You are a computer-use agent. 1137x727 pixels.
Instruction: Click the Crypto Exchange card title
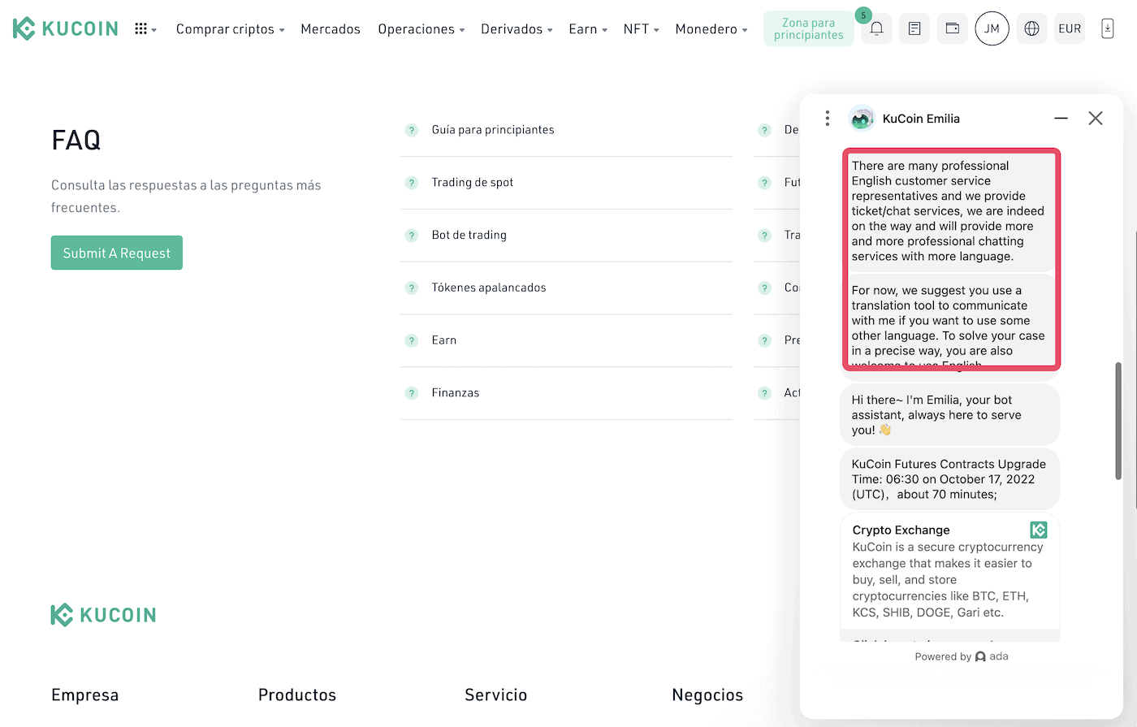coord(901,530)
